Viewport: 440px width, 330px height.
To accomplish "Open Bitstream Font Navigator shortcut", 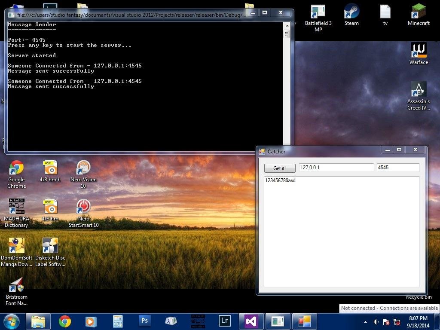I will click(17, 292).
